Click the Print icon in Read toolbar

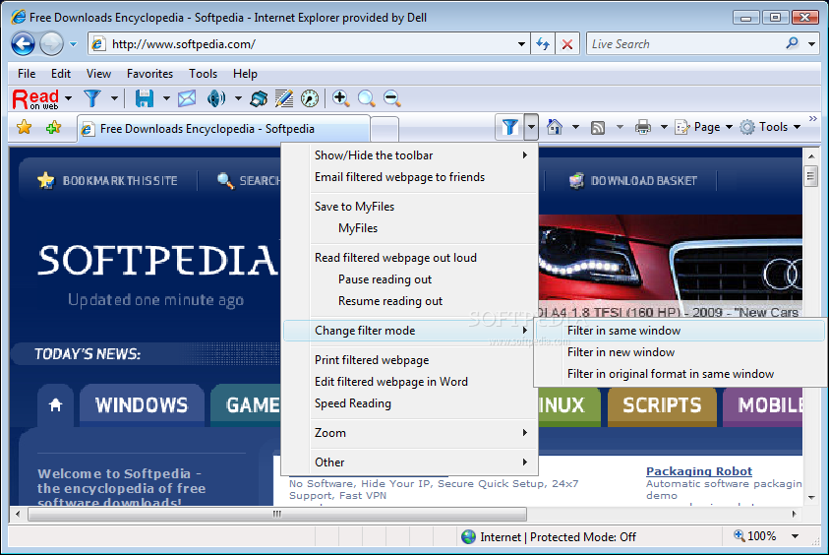point(259,98)
